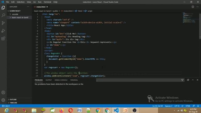This screenshot has width=201, height=113.
Task: Close the bottom panel
Action: pyautogui.click(x=198, y=80)
